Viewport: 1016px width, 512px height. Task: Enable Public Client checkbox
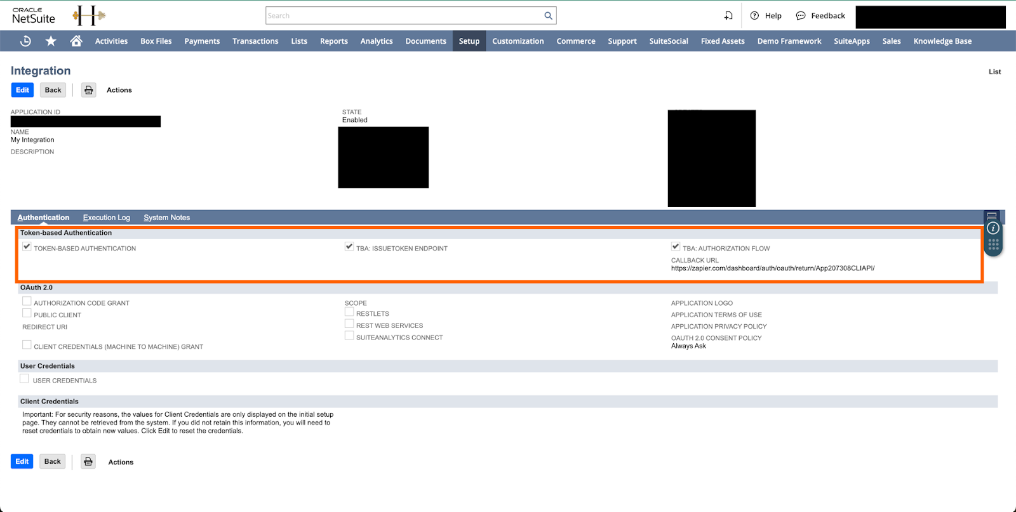(27, 313)
